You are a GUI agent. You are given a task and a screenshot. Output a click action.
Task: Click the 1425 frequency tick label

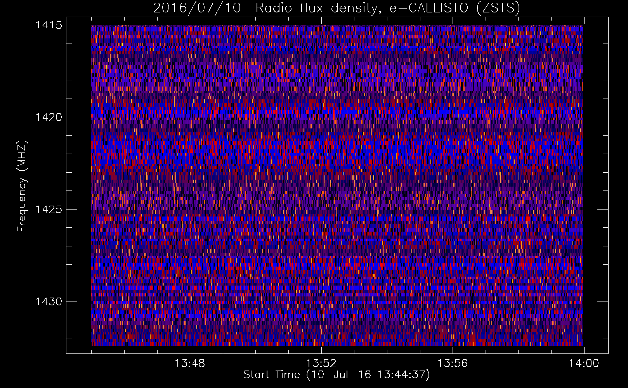coord(49,210)
